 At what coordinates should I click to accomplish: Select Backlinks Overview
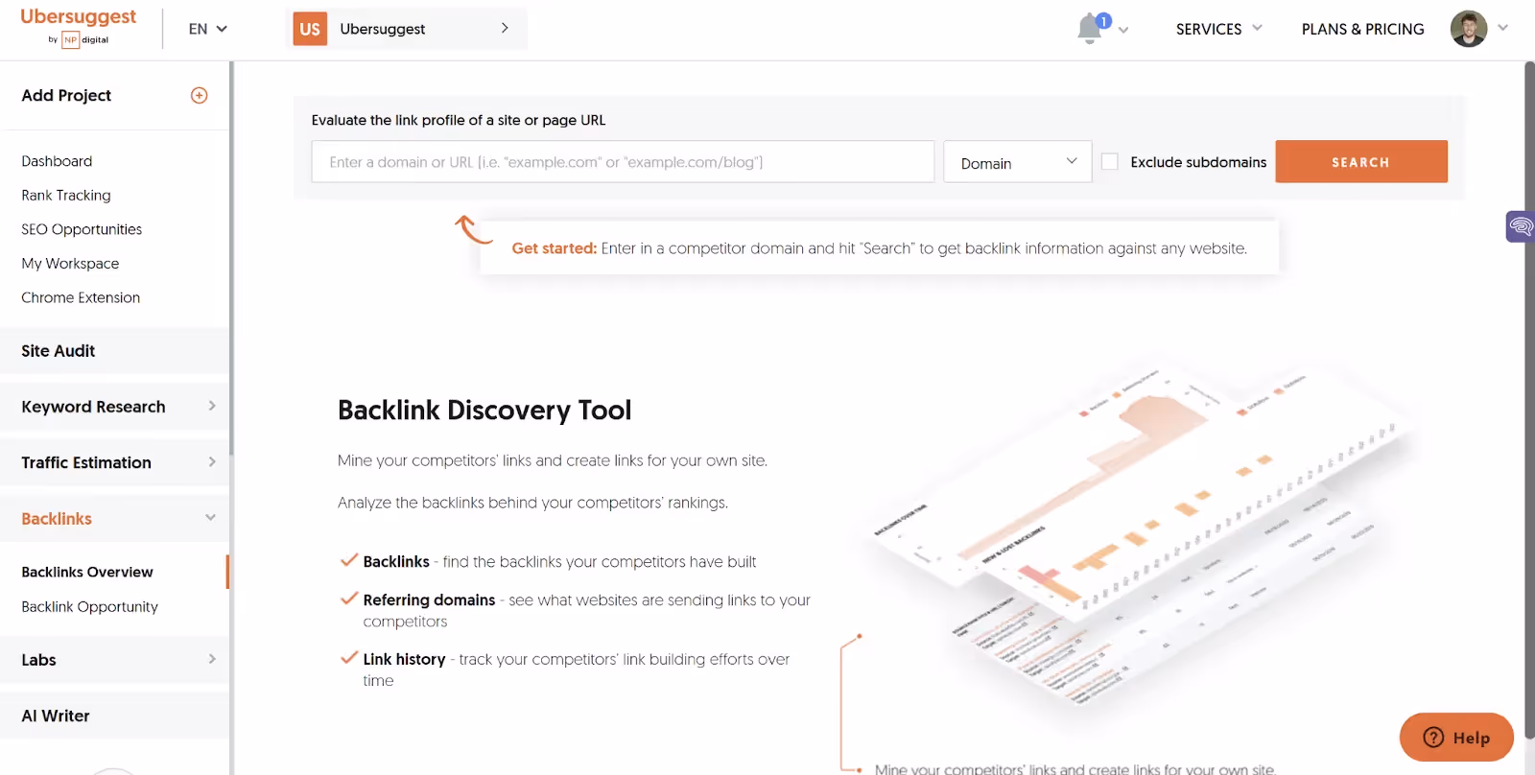click(x=87, y=572)
